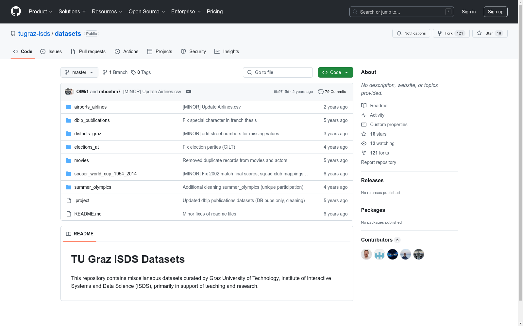Click the Activity pulse icon
This screenshot has height=326, width=523.
click(364, 115)
